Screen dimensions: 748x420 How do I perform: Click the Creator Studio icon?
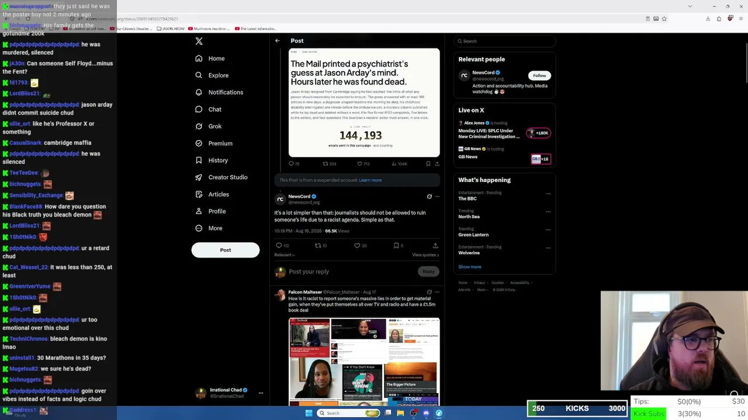tap(199, 177)
